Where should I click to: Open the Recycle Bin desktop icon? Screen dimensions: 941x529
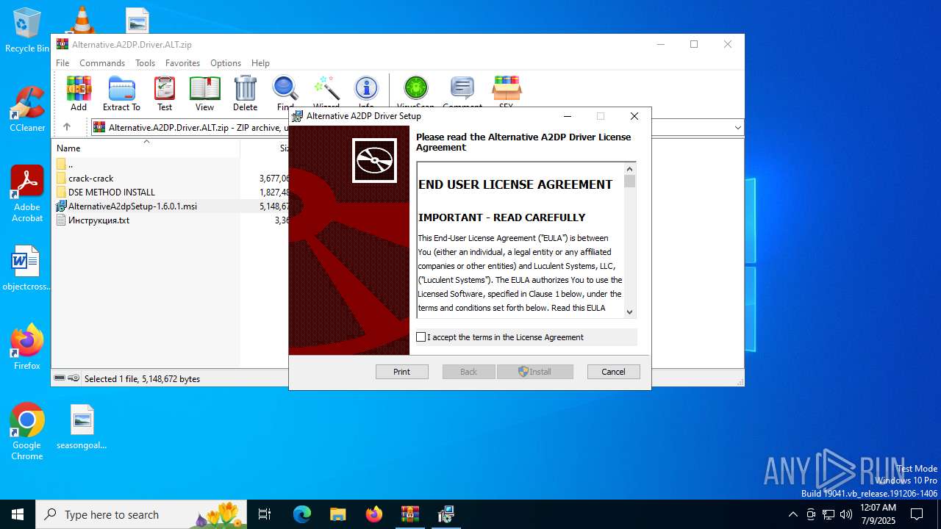pos(27,30)
